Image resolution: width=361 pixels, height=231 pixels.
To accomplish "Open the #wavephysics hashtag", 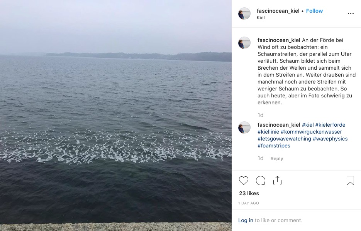I will tap(330, 139).
